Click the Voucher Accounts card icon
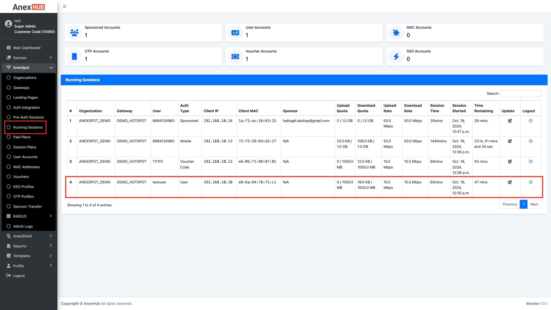The image size is (551, 310). click(x=235, y=56)
